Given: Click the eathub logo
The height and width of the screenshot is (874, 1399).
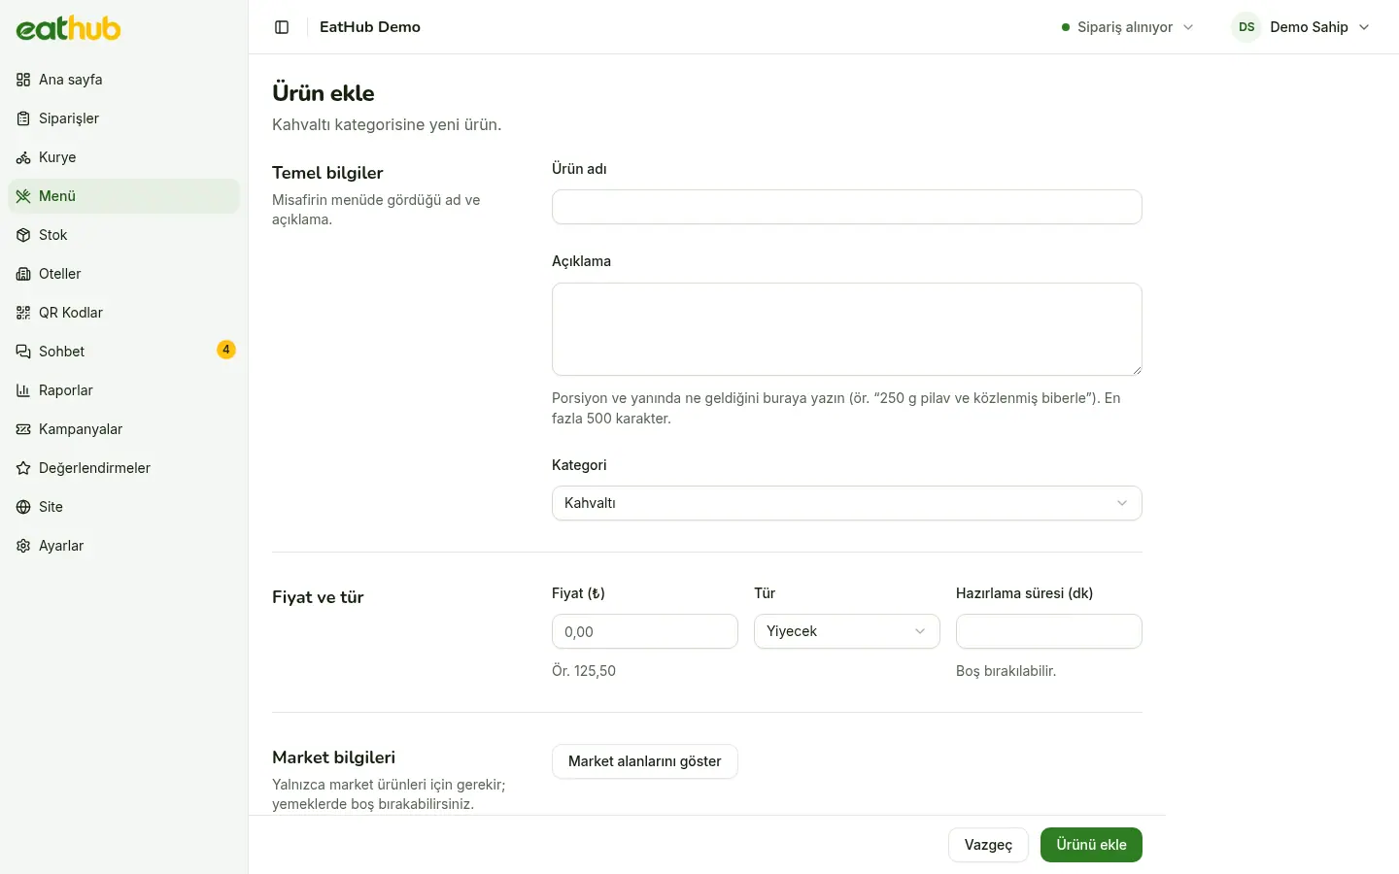Looking at the screenshot, I should (68, 28).
